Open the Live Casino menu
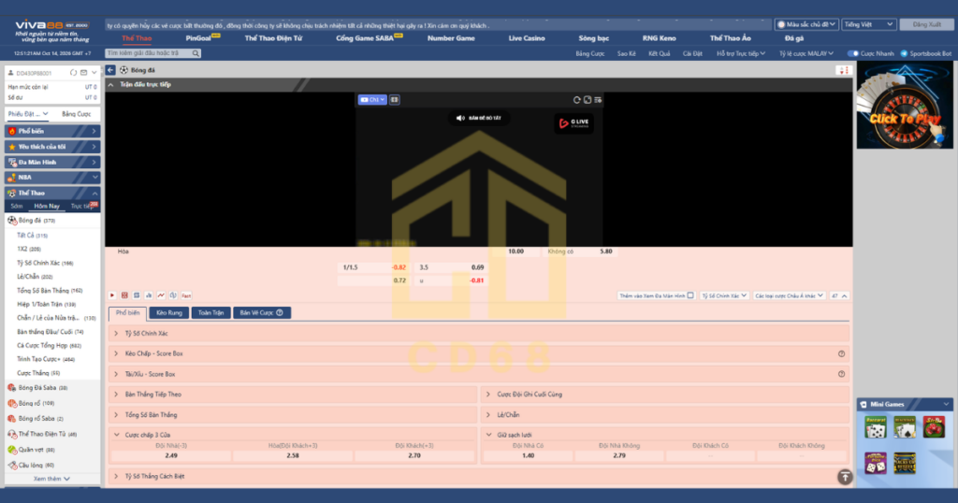 (x=527, y=38)
